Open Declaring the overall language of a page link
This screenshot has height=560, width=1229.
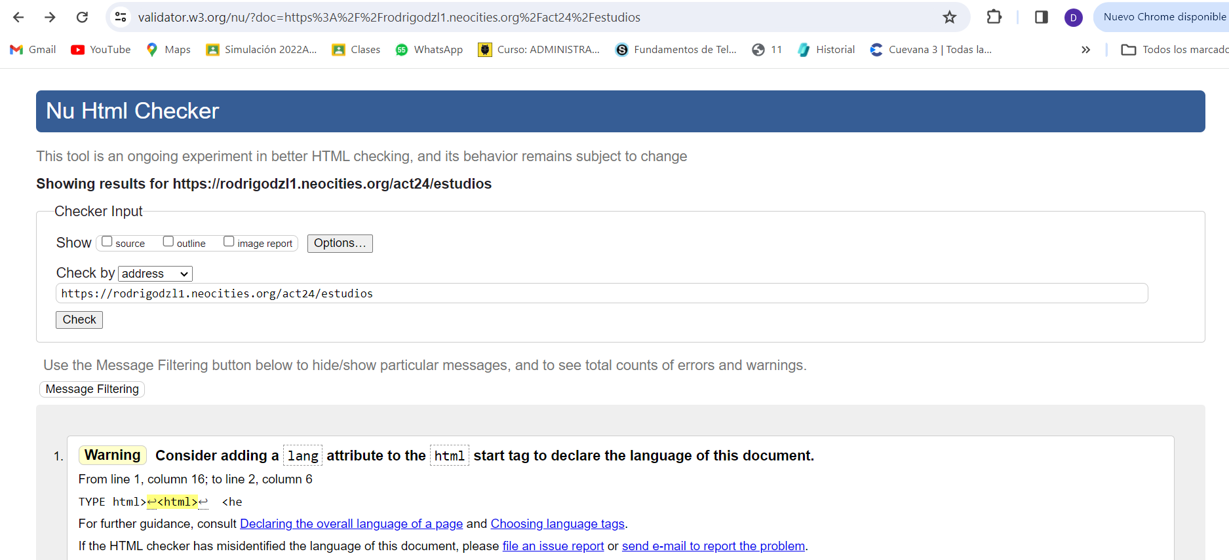351,524
